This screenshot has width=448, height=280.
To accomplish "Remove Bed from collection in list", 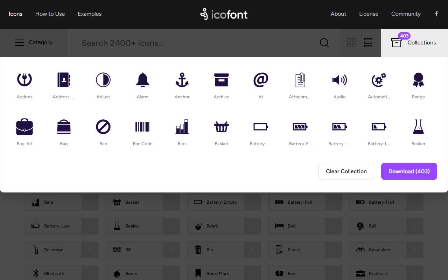I will pyautogui.click(x=334, y=226).
